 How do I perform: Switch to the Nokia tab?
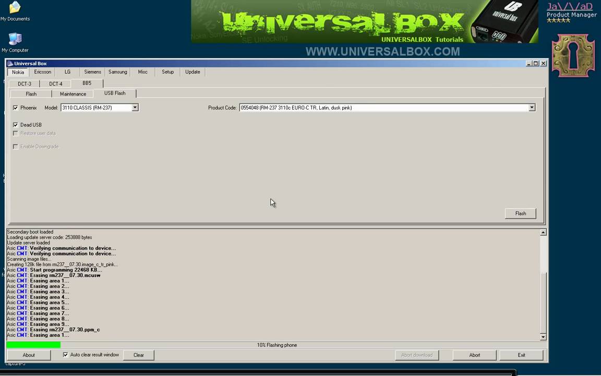point(18,72)
